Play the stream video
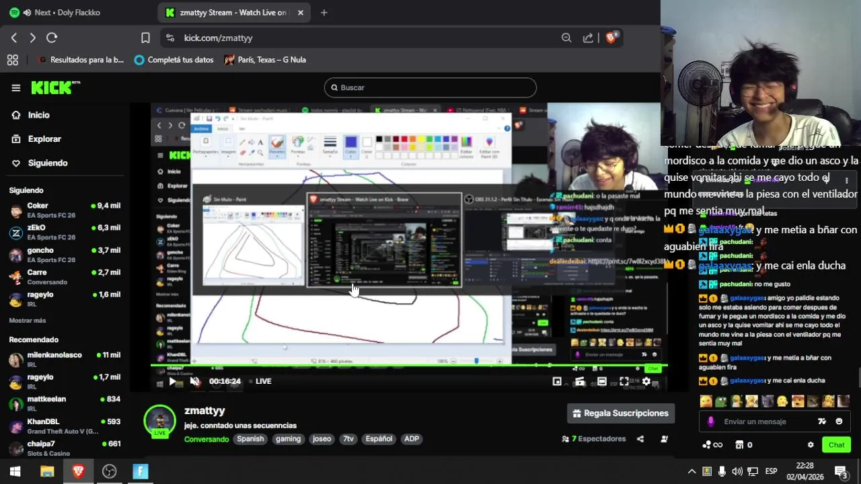The width and height of the screenshot is (861, 484). pyautogui.click(x=172, y=381)
